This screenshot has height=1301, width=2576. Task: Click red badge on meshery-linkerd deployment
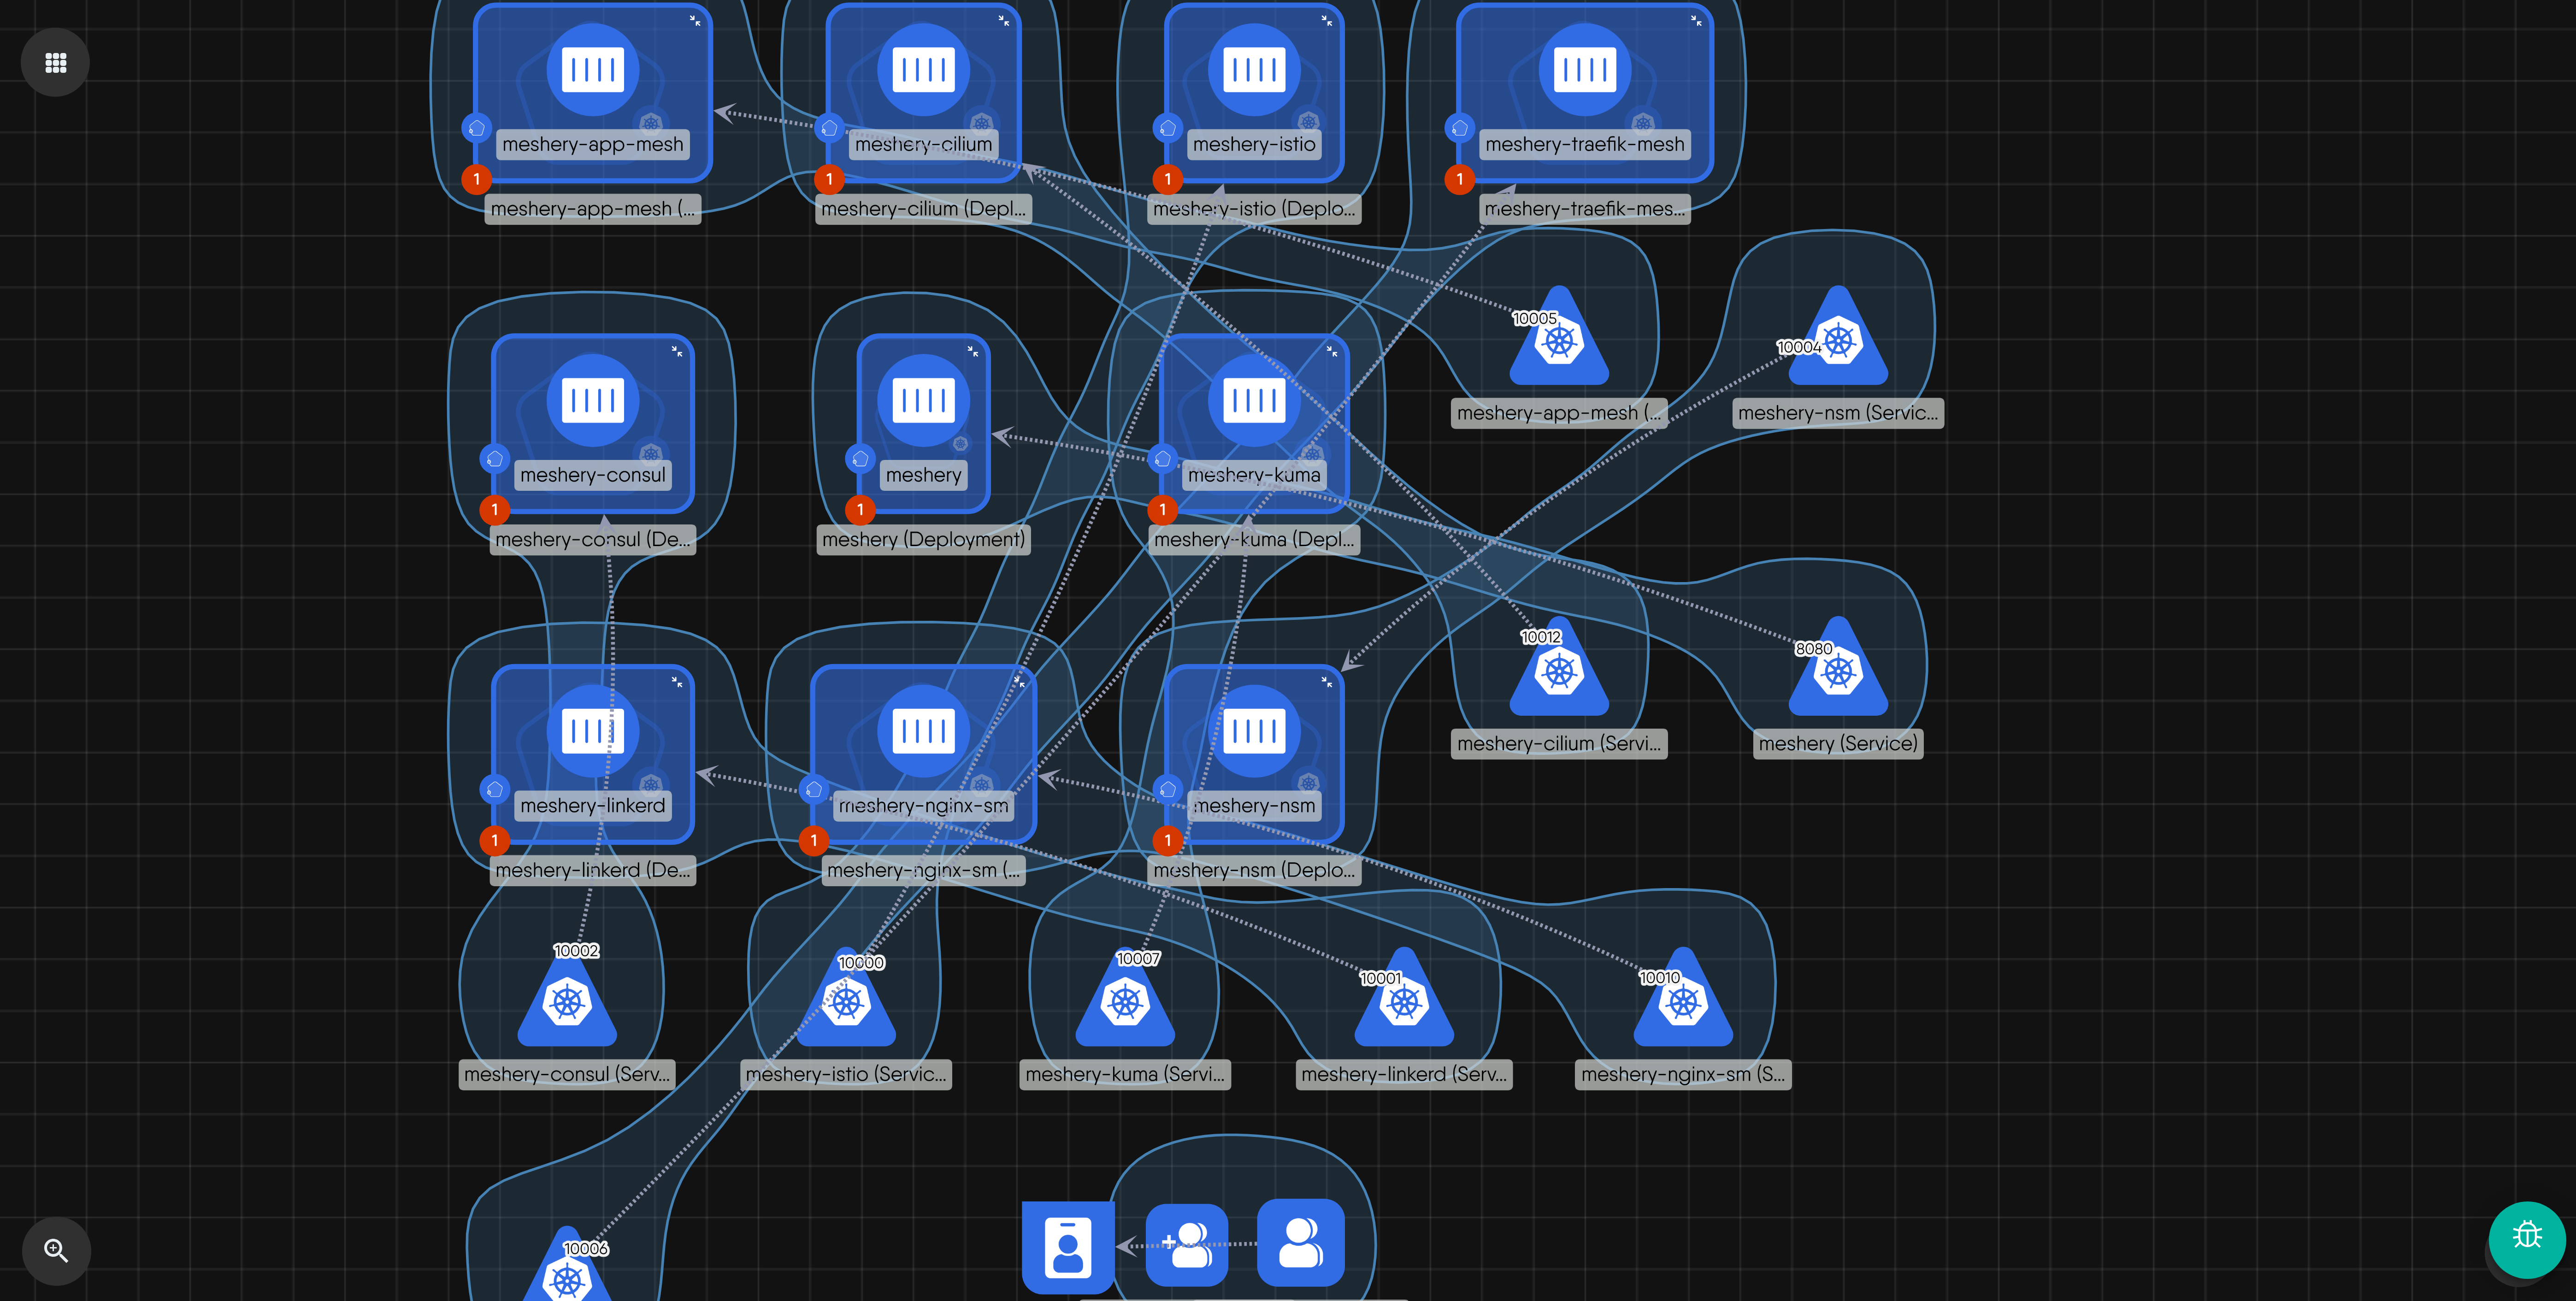coord(494,840)
